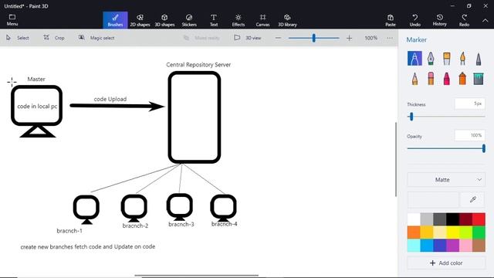Viewport: 494px width, 278px height.
Task: Click the Thickness slider handle
Action: pyautogui.click(x=411, y=117)
